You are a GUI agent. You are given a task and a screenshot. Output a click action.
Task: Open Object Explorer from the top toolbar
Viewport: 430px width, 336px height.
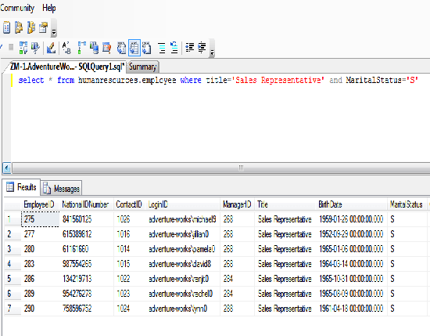pyautogui.click(x=19, y=27)
